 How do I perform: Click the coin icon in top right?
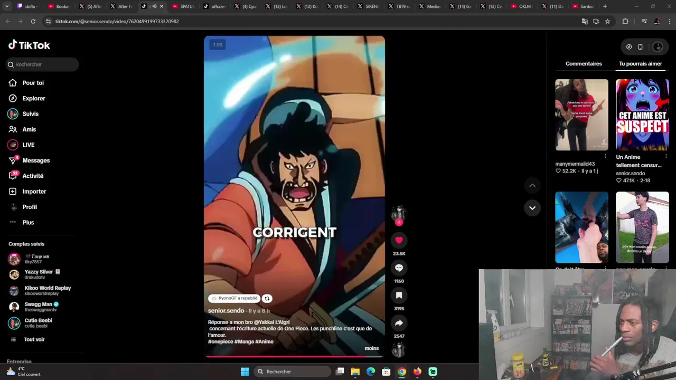pyautogui.click(x=628, y=47)
